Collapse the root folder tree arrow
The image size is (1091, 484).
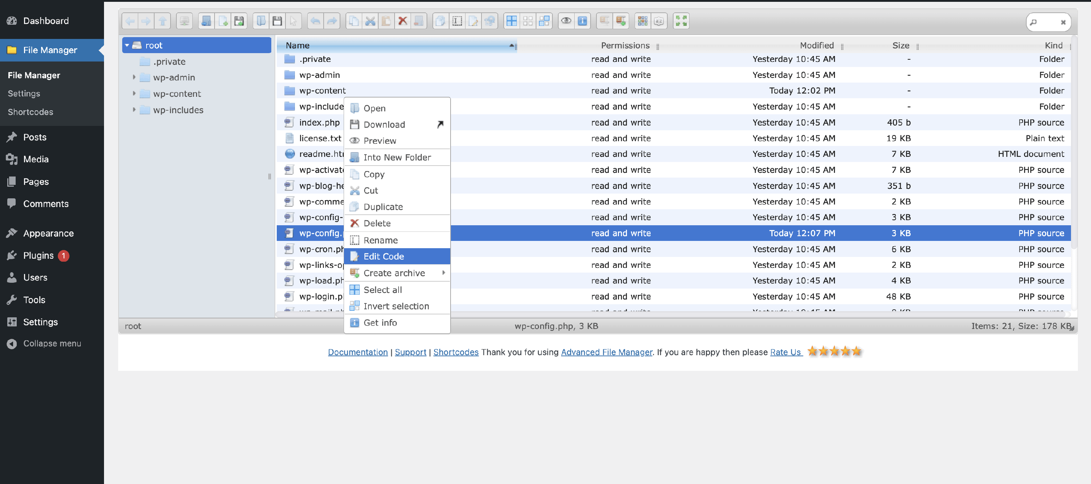coord(127,45)
